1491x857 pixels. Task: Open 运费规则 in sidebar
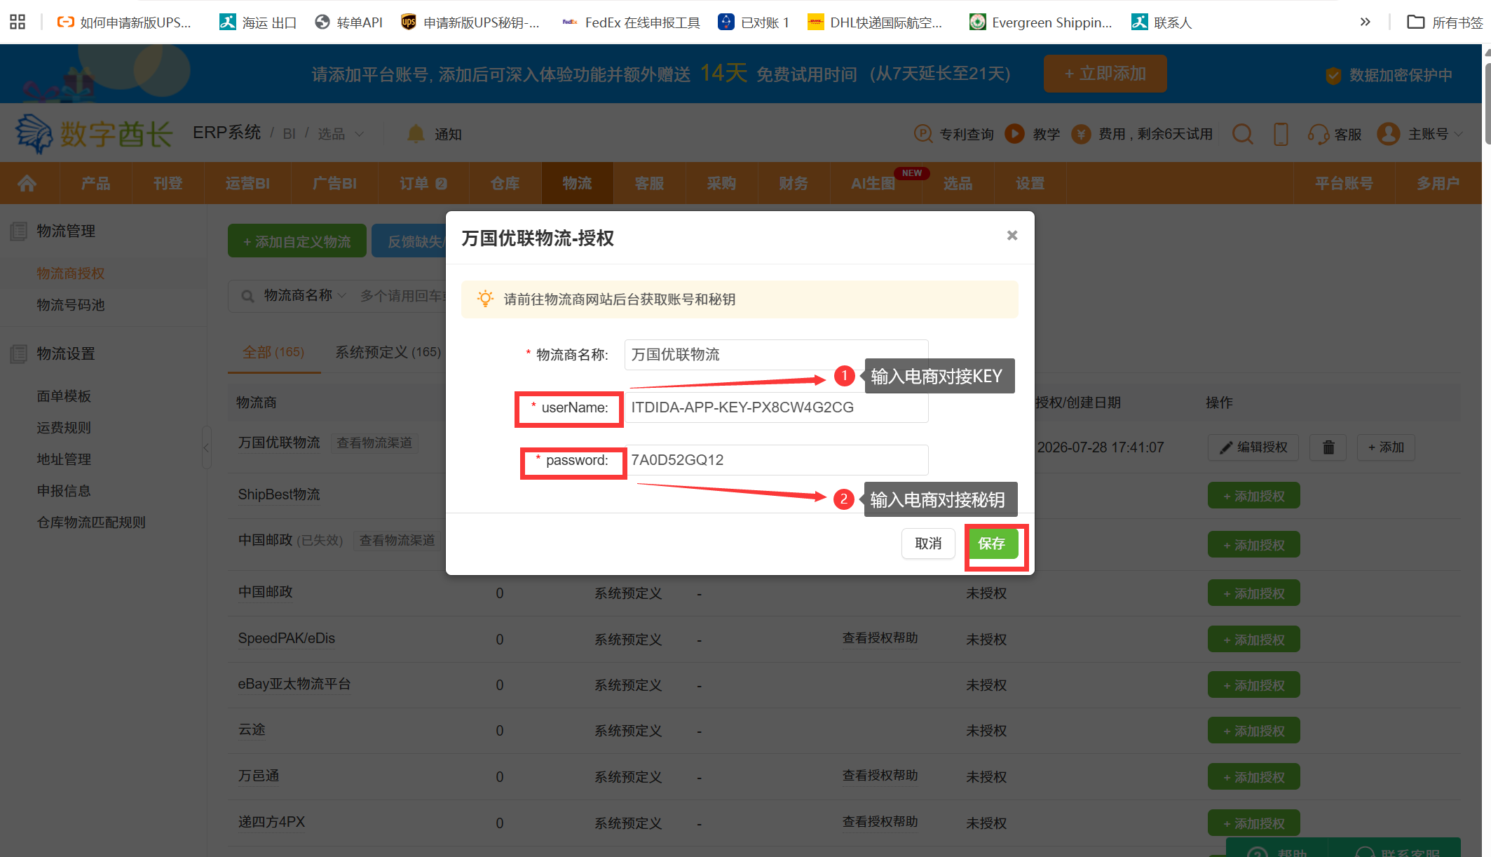[64, 428]
